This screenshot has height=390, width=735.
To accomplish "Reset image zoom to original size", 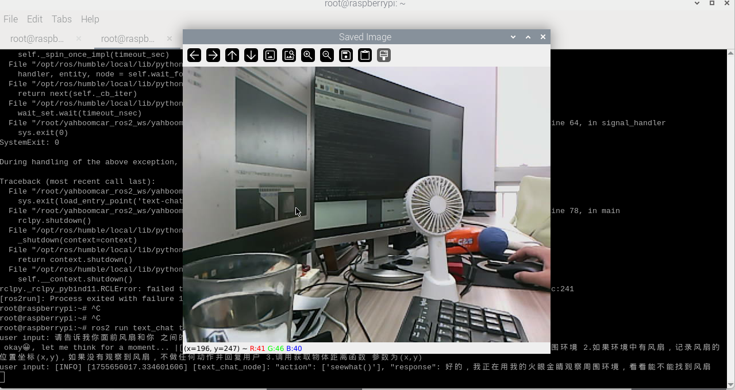I will pyautogui.click(x=270, y=55).
